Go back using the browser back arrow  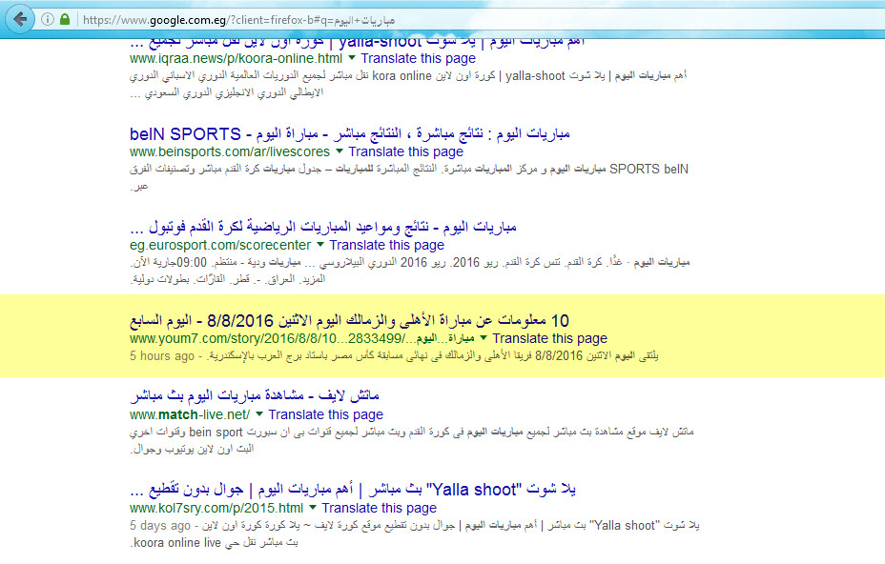(x=20, y=19)
